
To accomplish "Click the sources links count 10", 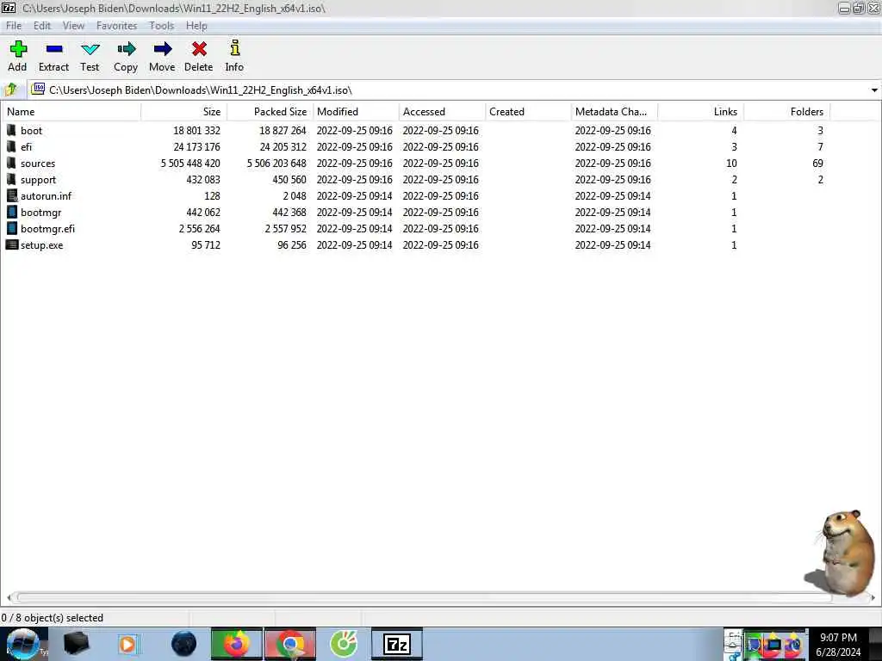I will [x=731, y=163].
